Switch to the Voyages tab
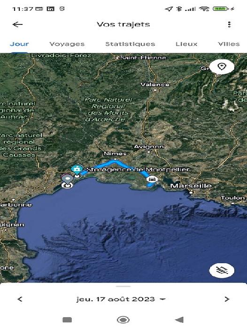This screenshot has height=329, width=247. [x=67, y=44]
